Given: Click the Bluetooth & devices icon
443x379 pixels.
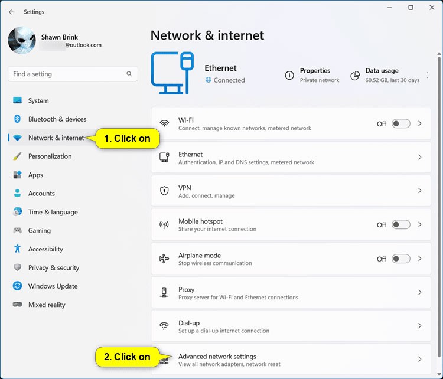Looking at the screenshot, I should pos(17,119).
